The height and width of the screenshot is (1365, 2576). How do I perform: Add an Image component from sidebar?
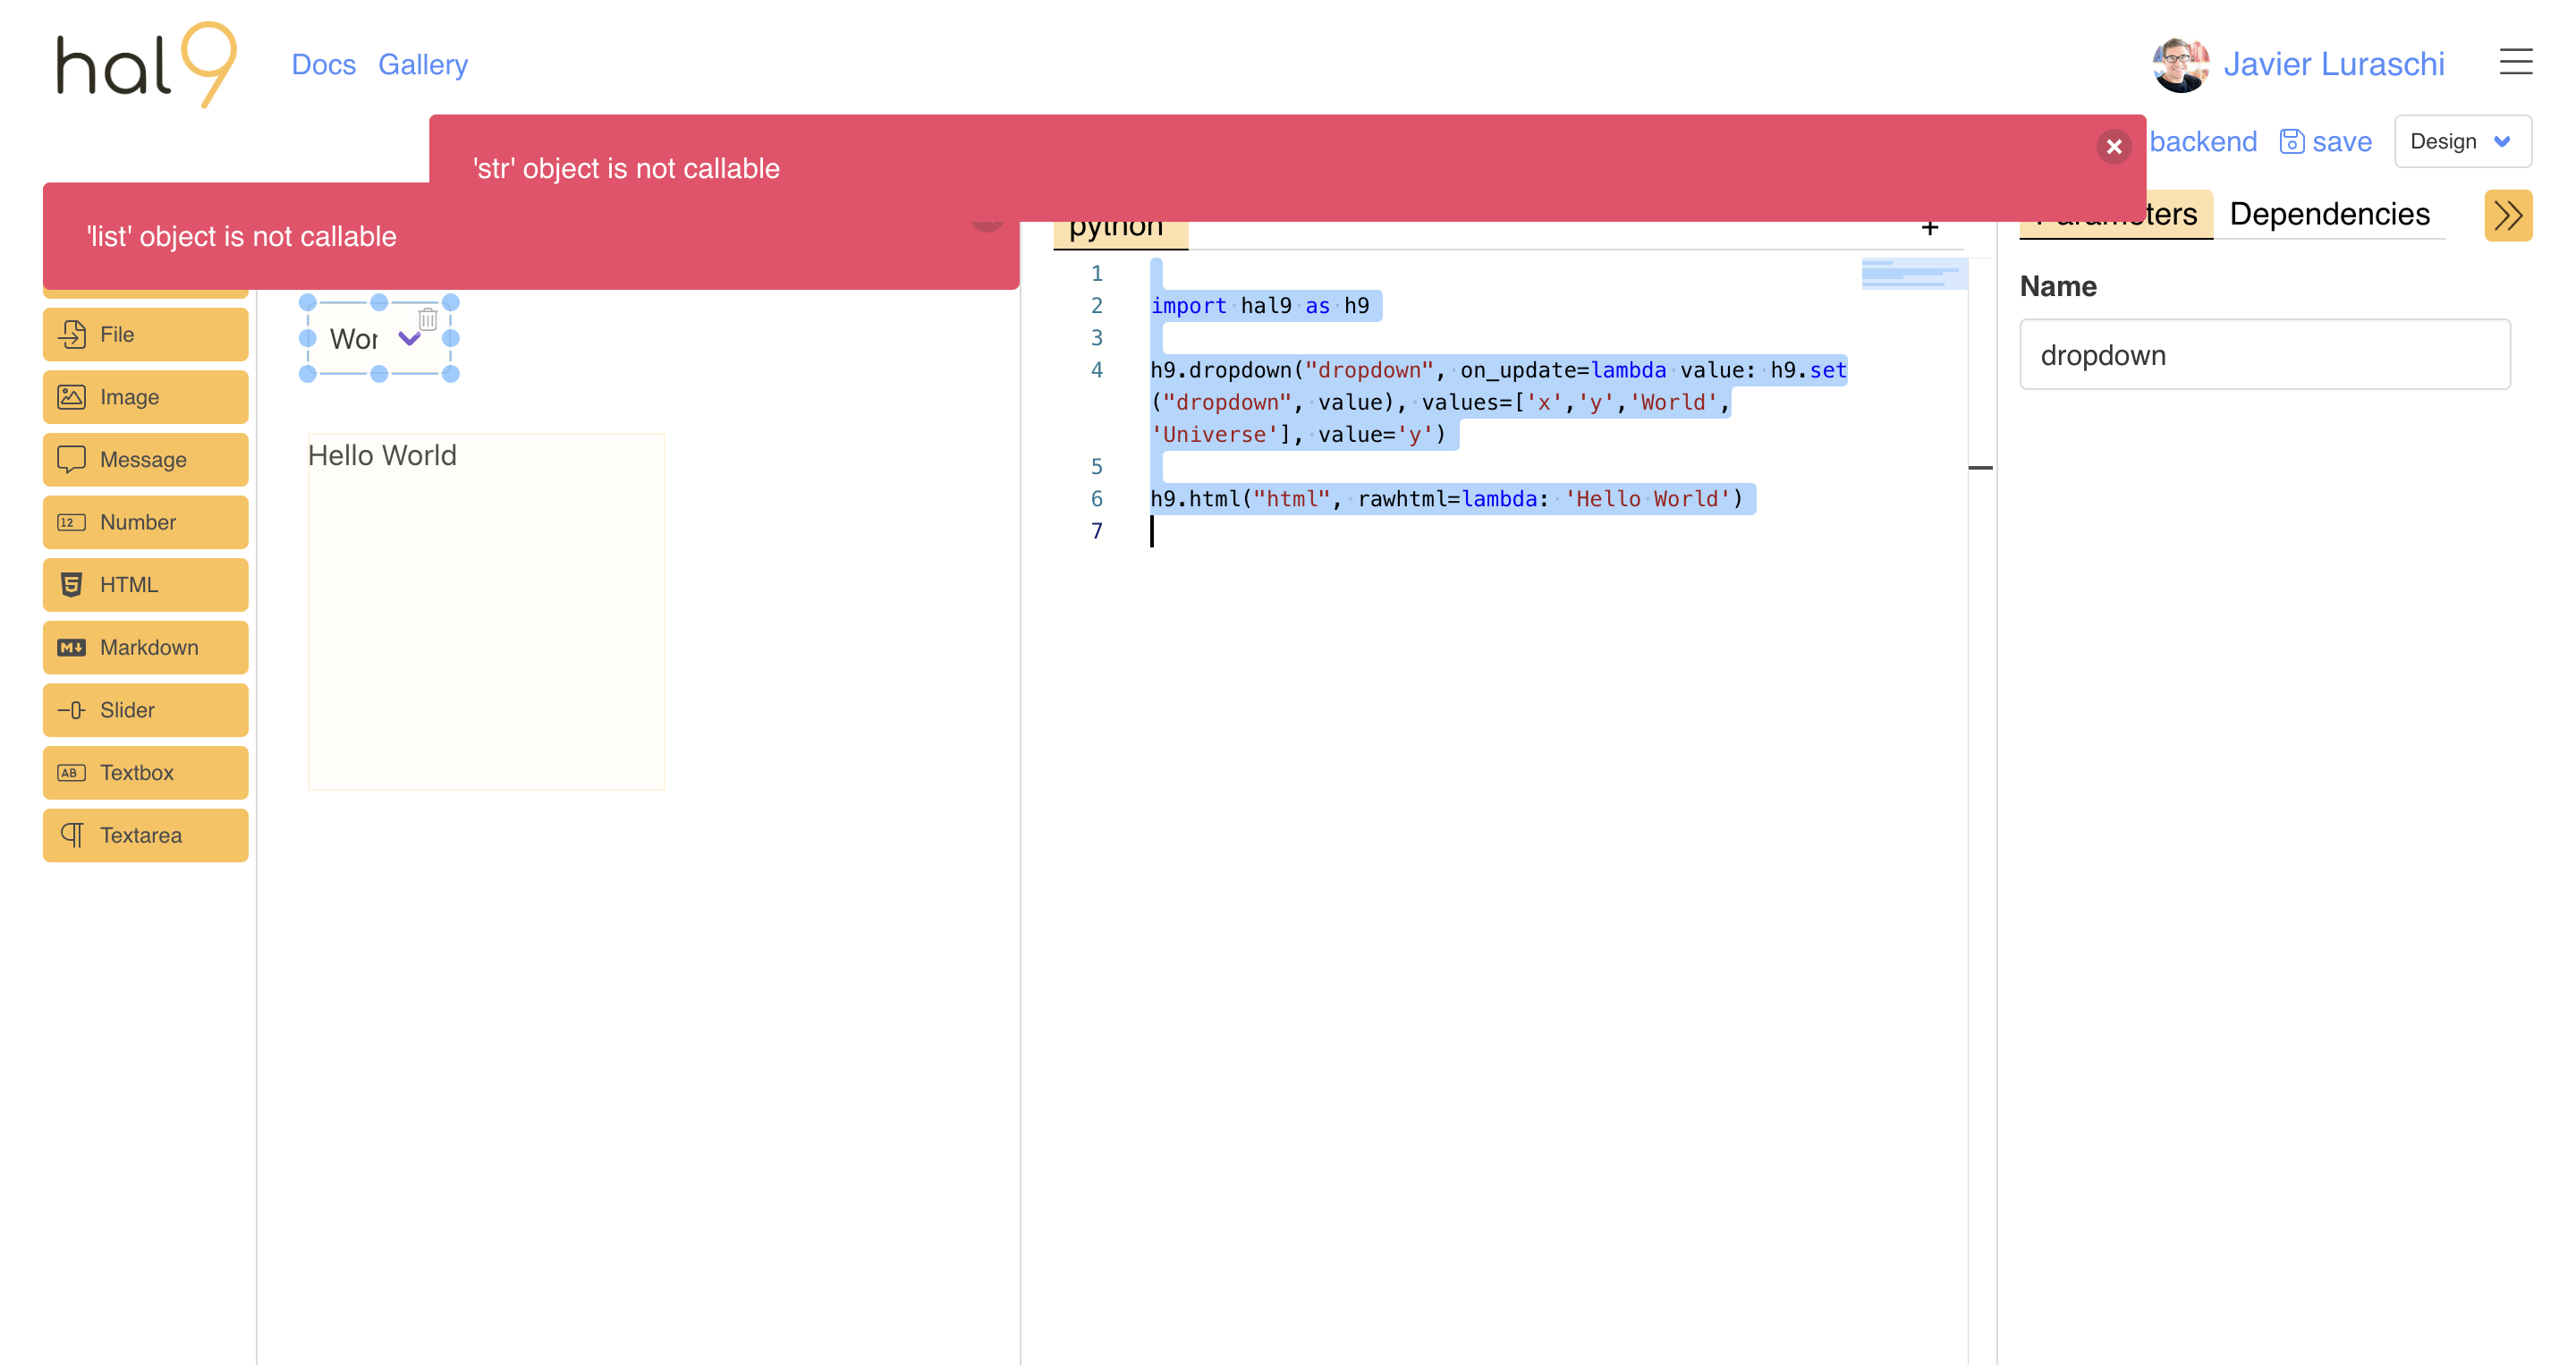pos(146,397)
